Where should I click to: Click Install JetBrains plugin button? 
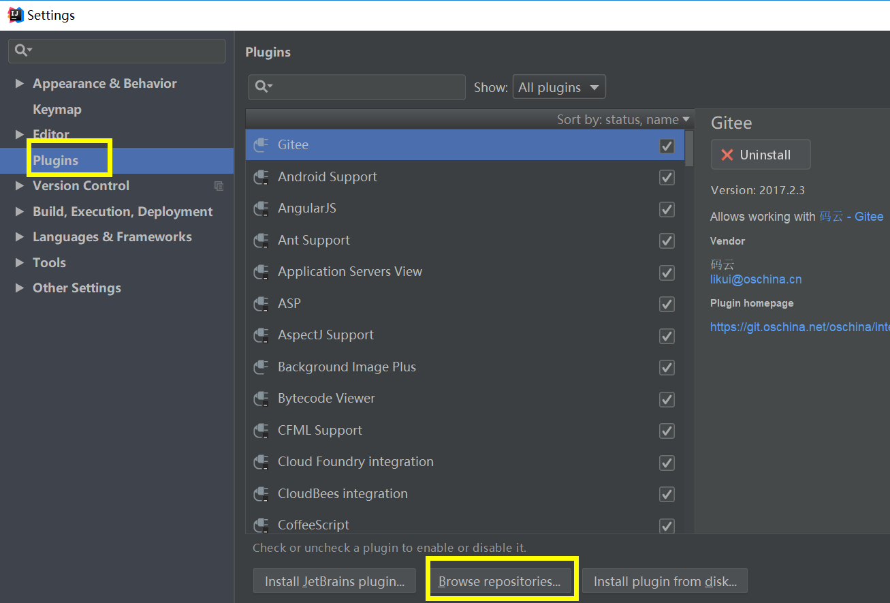coord(334,581)
